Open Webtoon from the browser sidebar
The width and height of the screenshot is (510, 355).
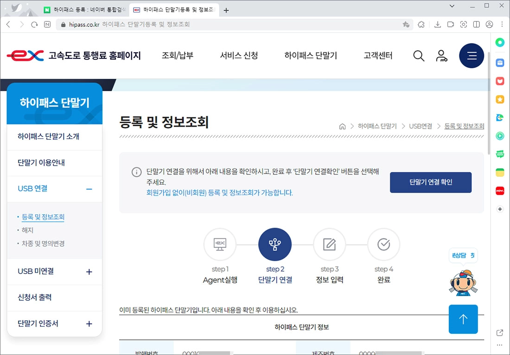[500, 155]
